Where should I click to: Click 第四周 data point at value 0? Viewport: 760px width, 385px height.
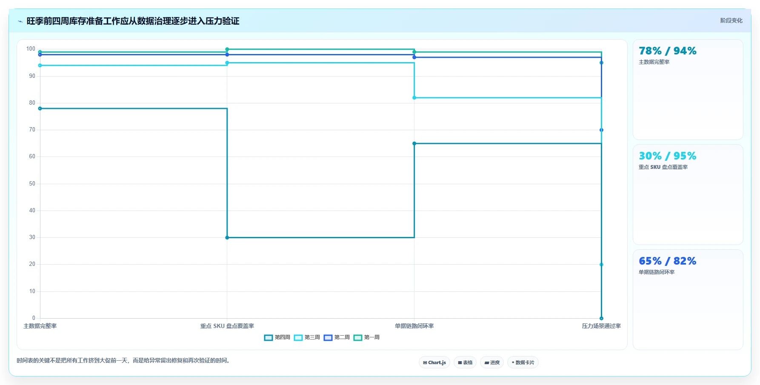click(601, 318)
